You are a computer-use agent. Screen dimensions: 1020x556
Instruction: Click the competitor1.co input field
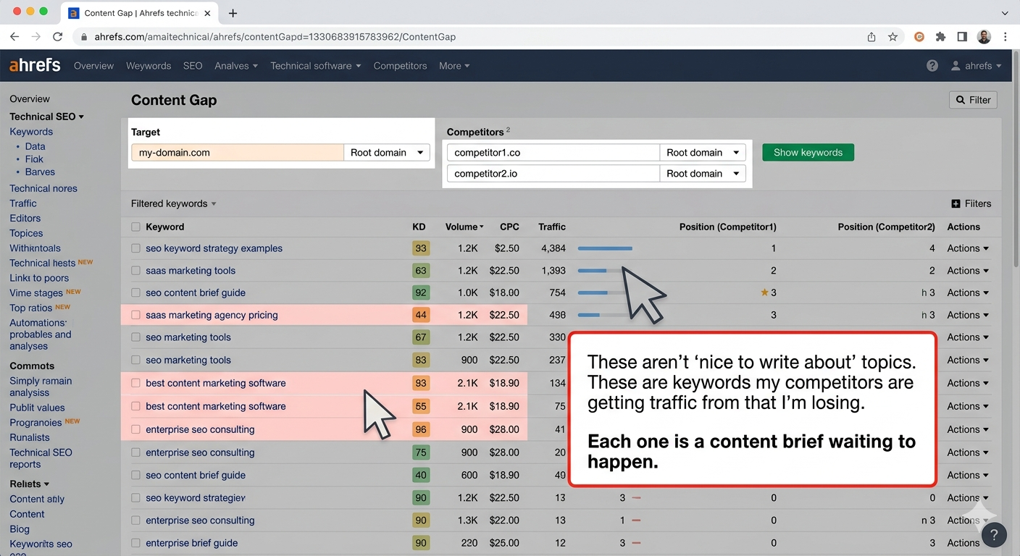tap(553, 153)
